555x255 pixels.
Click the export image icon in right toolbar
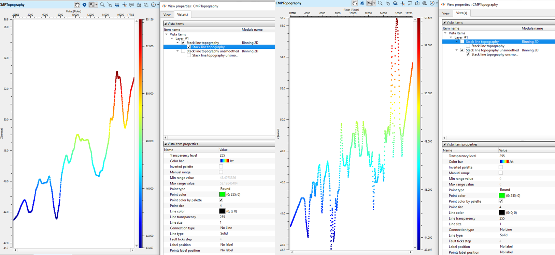[417, 3]
